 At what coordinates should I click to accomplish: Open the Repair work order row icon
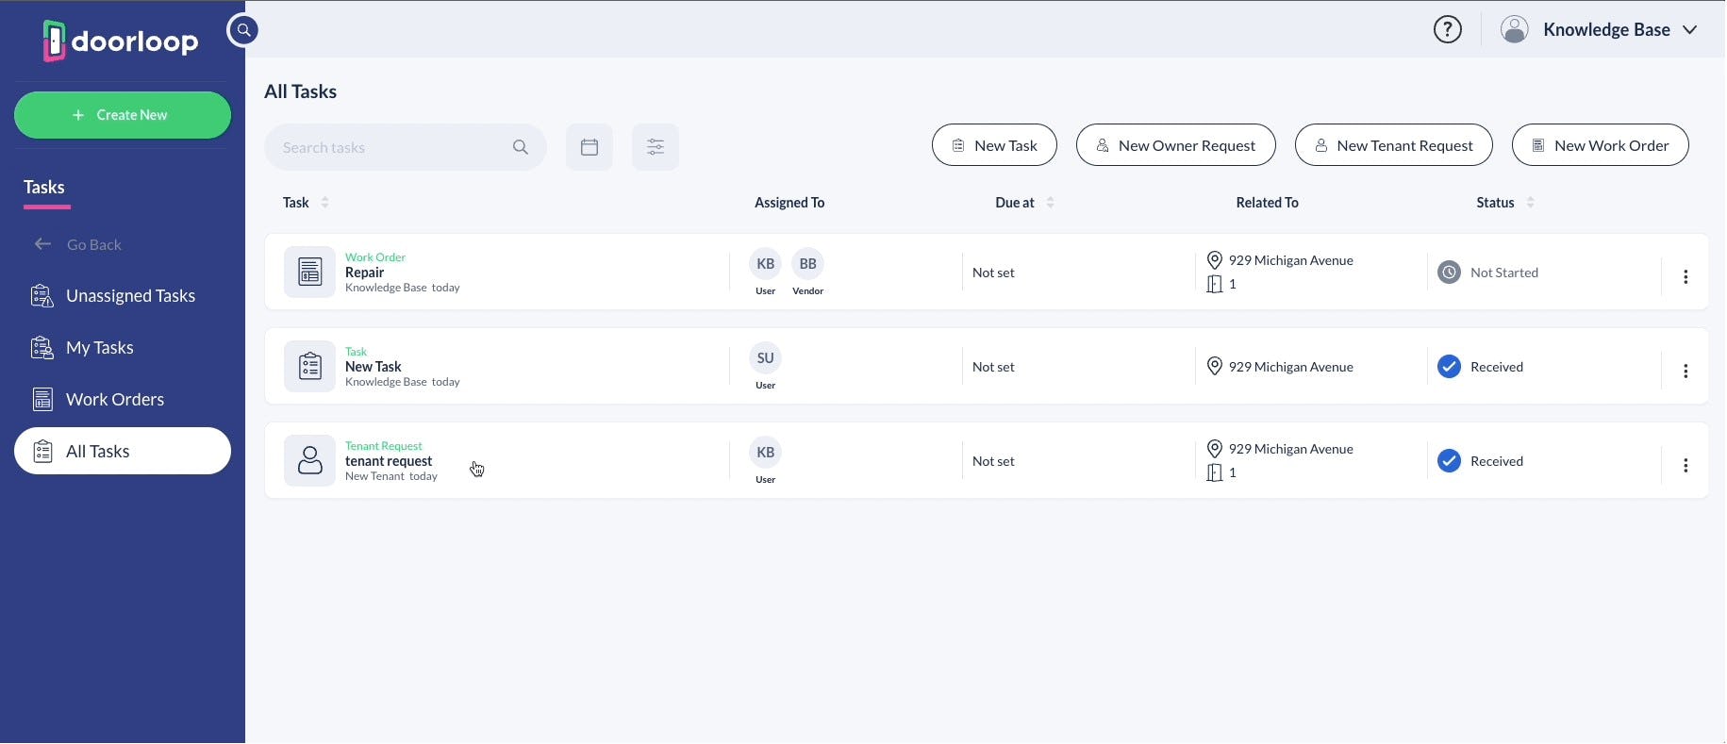coord(309,273)
